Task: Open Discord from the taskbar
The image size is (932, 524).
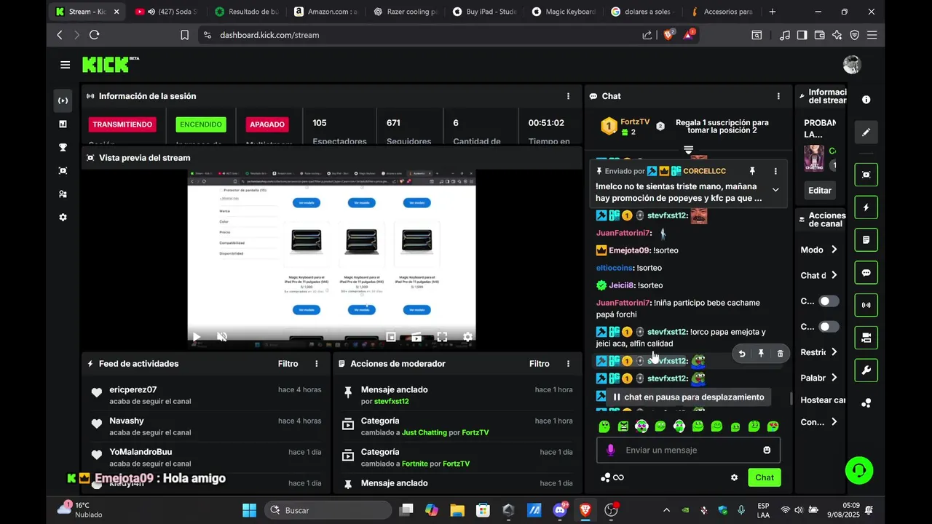Action: click(x=560, y=510)
